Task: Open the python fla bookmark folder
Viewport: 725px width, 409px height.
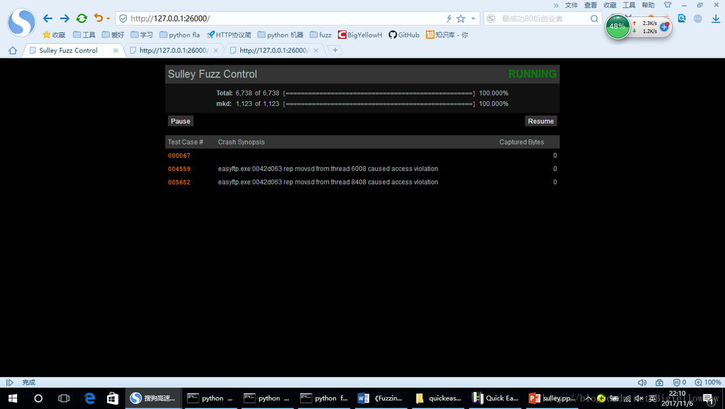Action: pos(180,35)
